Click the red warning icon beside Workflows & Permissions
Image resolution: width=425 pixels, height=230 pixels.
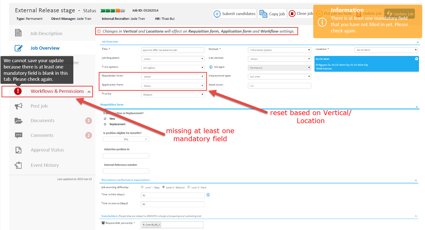18,91
